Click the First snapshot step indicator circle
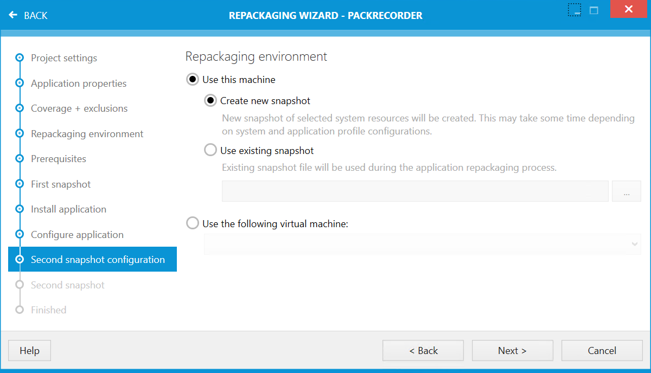This screenshot has height=373, width=651. point(20,184)
